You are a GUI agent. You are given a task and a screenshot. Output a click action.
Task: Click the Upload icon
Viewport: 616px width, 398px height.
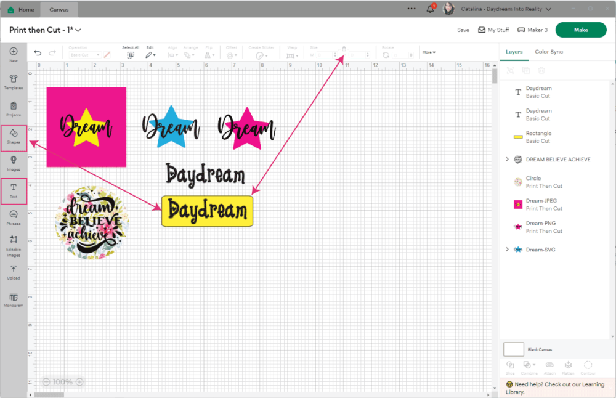pyautogui.click(x=14, y=272)
